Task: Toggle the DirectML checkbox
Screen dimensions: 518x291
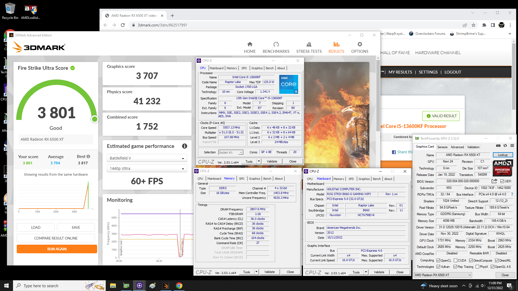Action: coord(497,261)
